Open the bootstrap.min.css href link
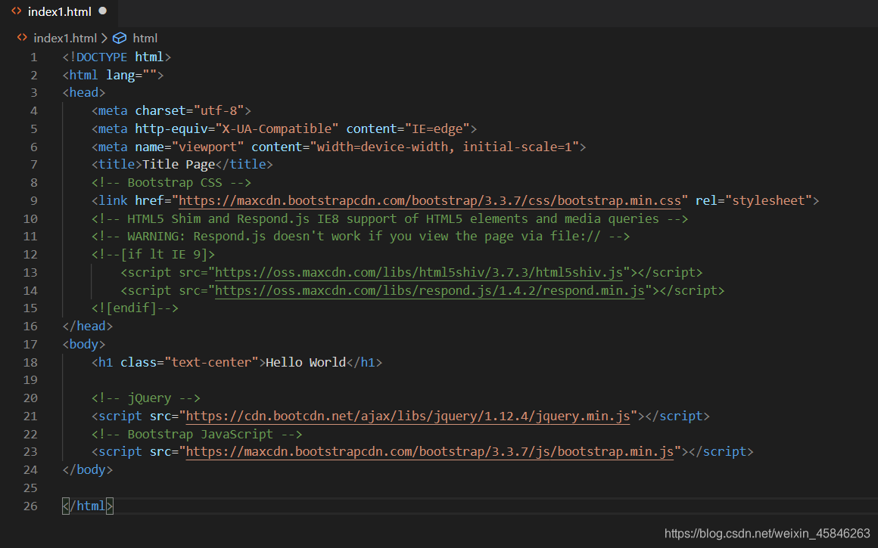Screen dimensions: 878x548 (429, 201)
